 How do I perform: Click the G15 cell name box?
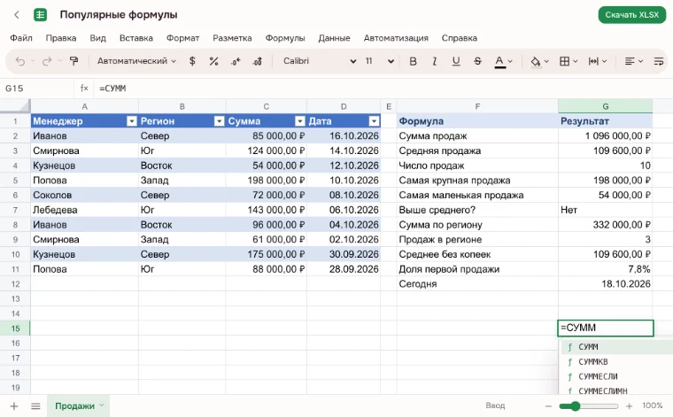[x=37, y=88]
